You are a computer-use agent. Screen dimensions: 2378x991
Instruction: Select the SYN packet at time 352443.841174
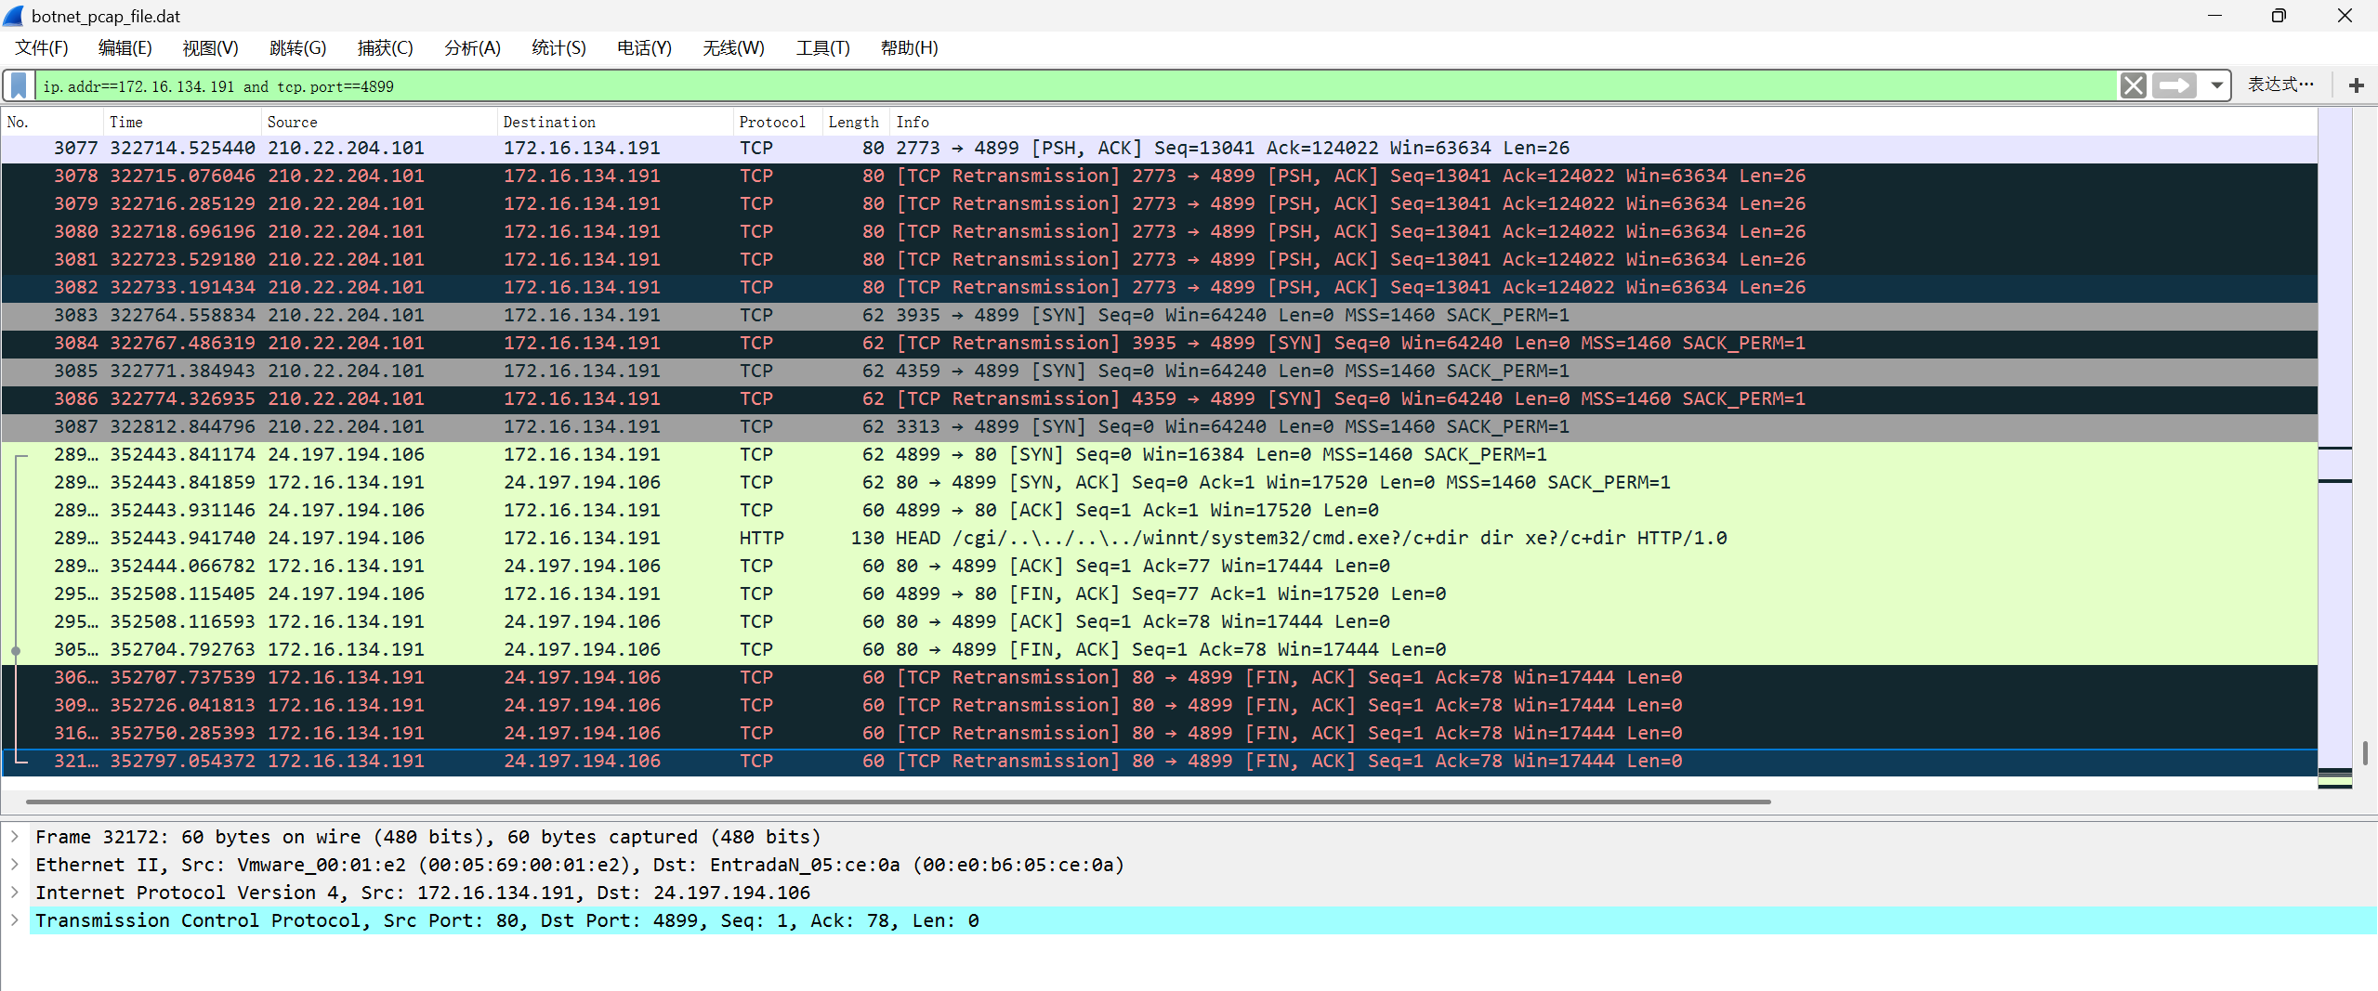[1159, 455]
